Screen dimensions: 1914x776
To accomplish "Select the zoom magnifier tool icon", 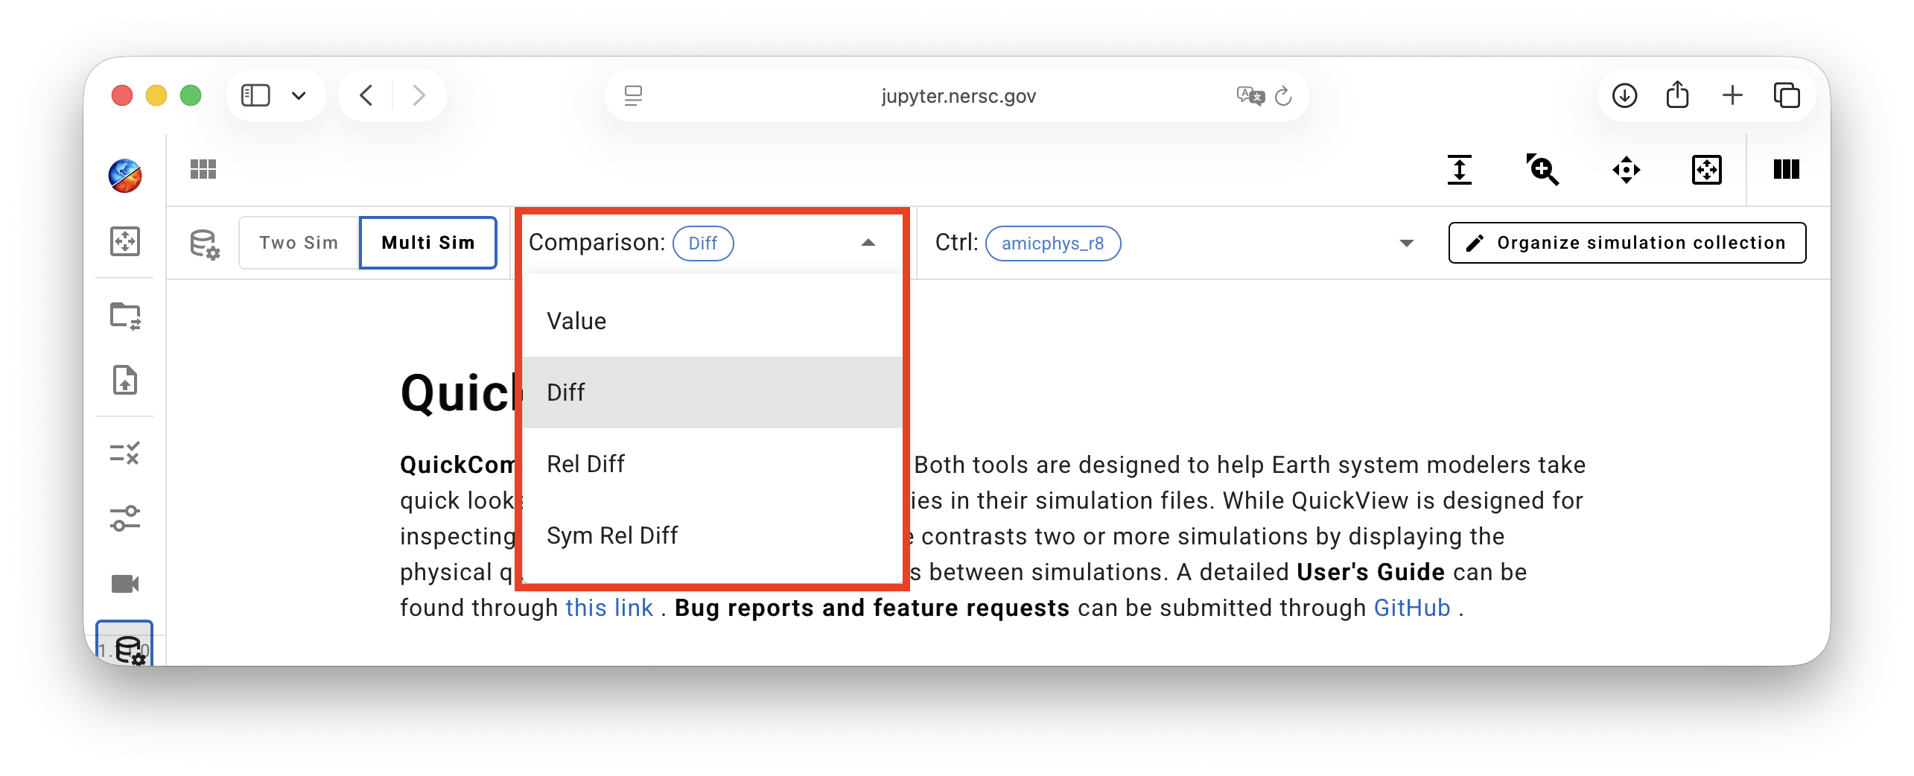I will click(x=1542, y=170).
